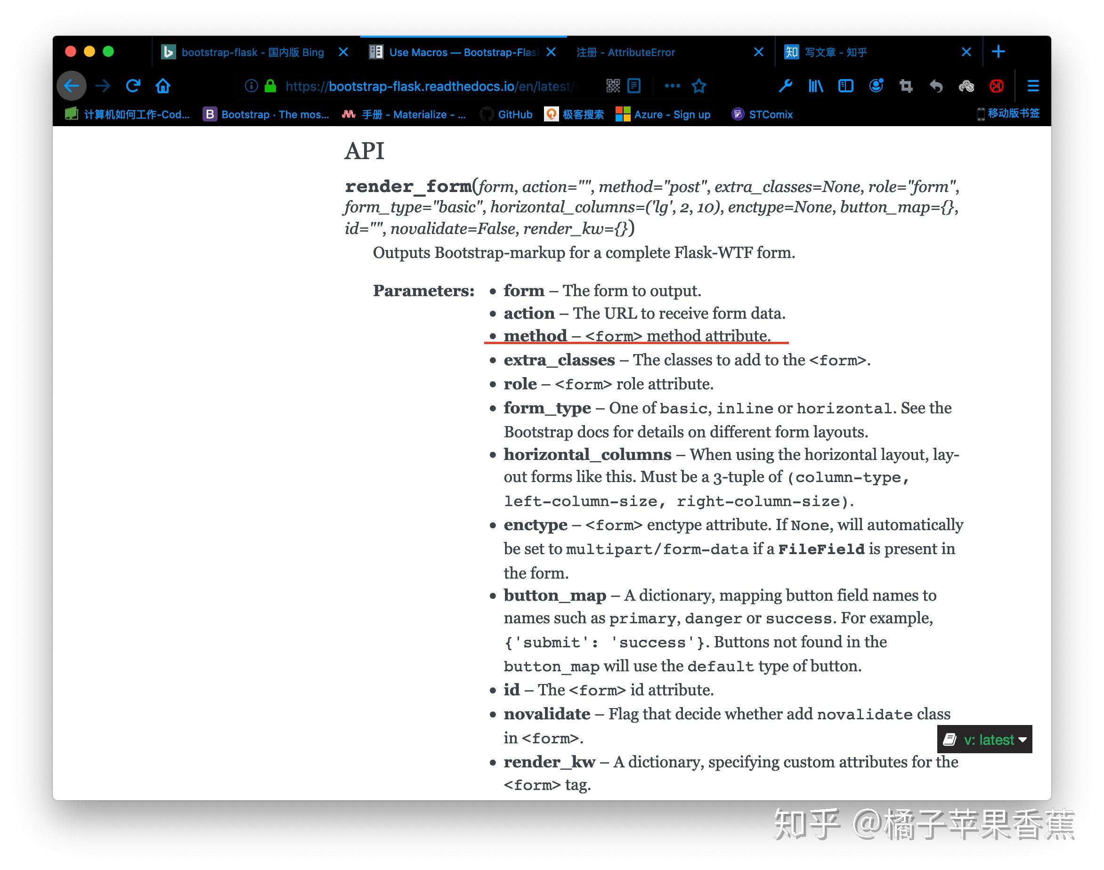Open the Firefox hamburger application menu
1104x870 pixels.
1033,86
